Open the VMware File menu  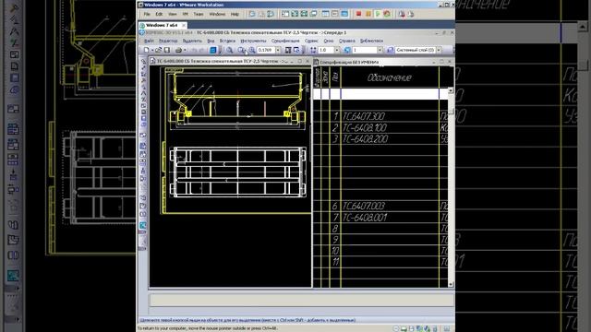click(x=147, y=14)
